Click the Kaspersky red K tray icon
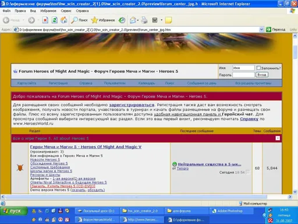 [270, 220]
